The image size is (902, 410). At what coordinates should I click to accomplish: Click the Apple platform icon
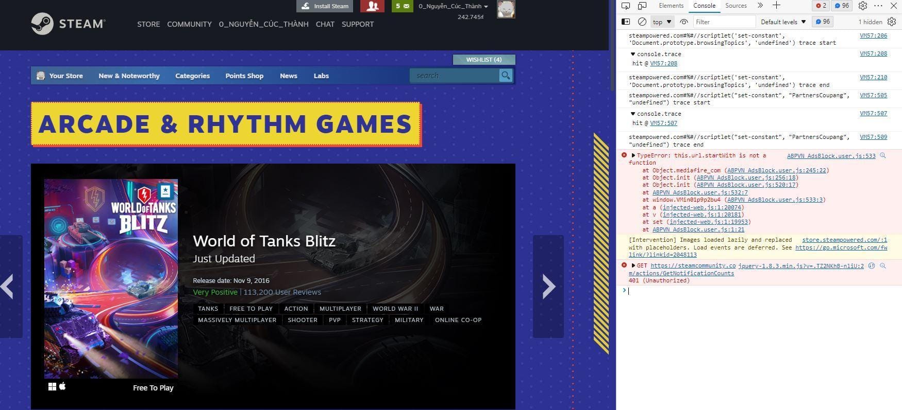click(x=62, y=386)
